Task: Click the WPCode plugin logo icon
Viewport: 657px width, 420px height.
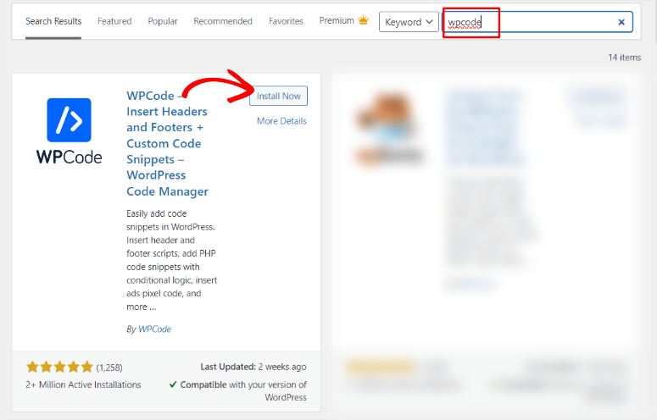Action: 69,131
